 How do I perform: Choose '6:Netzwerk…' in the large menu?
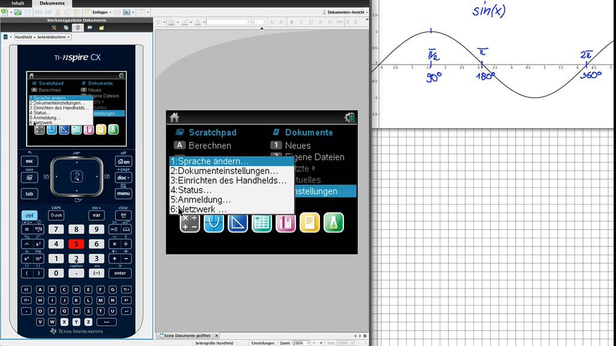point(232,210)
